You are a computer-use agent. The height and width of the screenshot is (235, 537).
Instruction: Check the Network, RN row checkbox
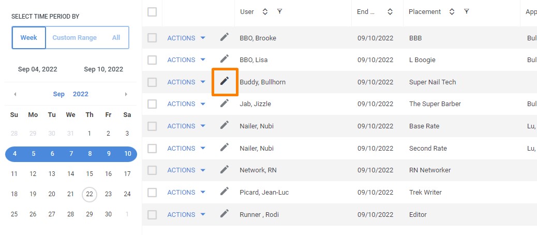click(x=152, y=170)
